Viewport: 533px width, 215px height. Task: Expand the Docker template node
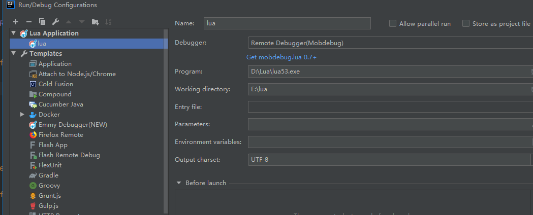[22, 115]
